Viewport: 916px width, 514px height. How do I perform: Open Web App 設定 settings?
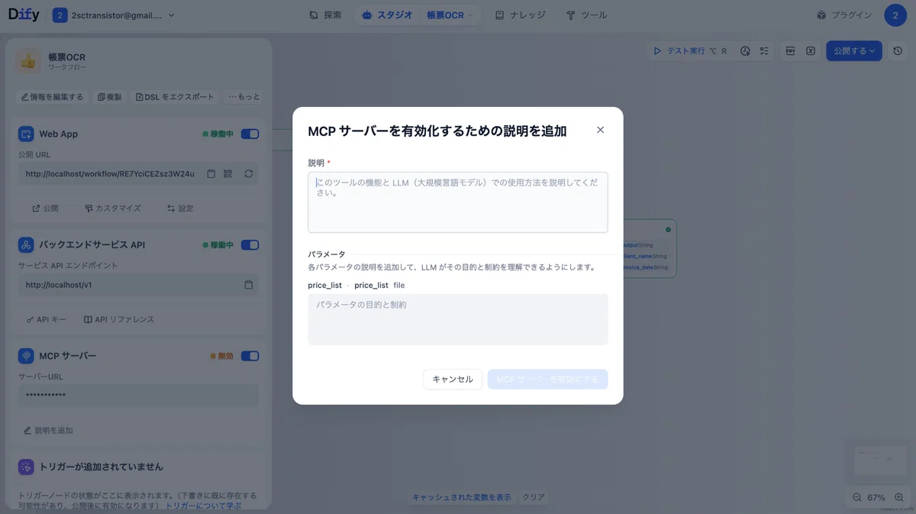180,209
